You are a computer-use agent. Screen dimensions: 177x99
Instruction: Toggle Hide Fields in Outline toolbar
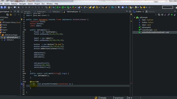165,15
